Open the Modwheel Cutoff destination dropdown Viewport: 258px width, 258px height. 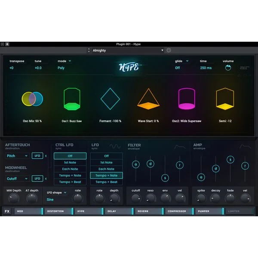point(17,178)
